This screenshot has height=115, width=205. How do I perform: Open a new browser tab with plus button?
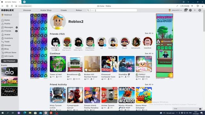tap(24, 2)
